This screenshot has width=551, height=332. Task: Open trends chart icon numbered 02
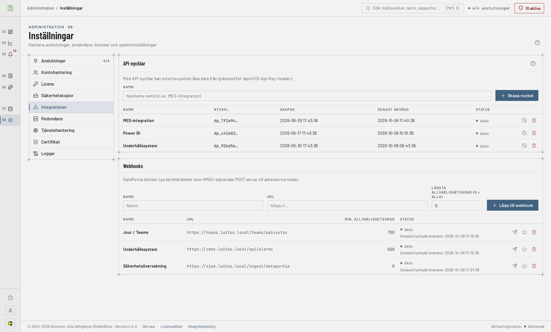10,43
